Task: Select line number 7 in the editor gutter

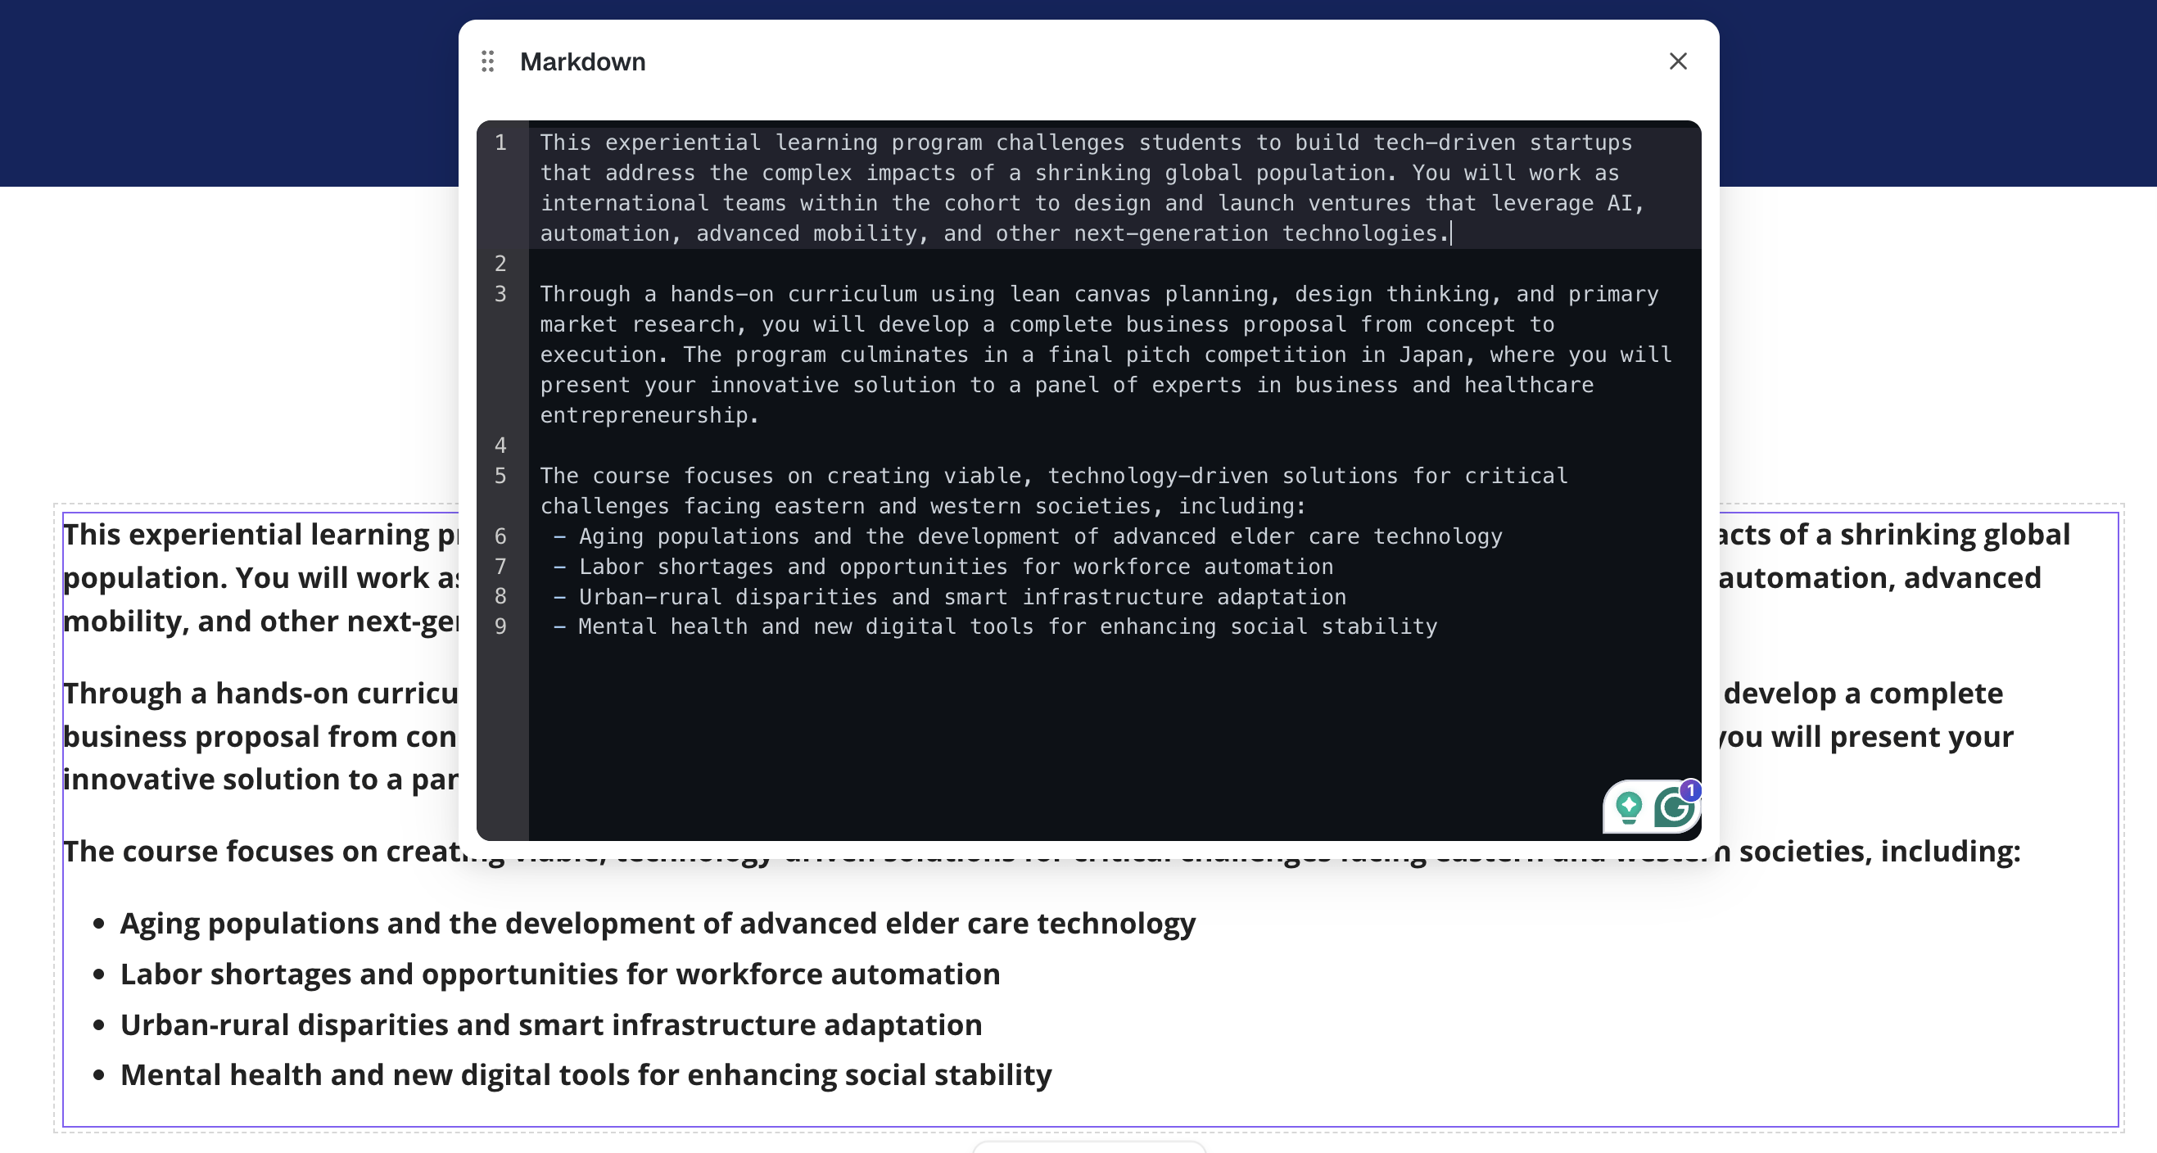Action: pos(500,566)
